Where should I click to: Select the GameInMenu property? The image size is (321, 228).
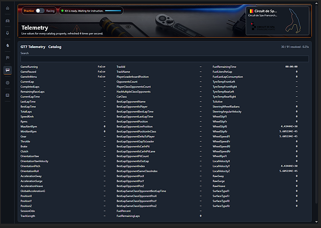point(29,77)
